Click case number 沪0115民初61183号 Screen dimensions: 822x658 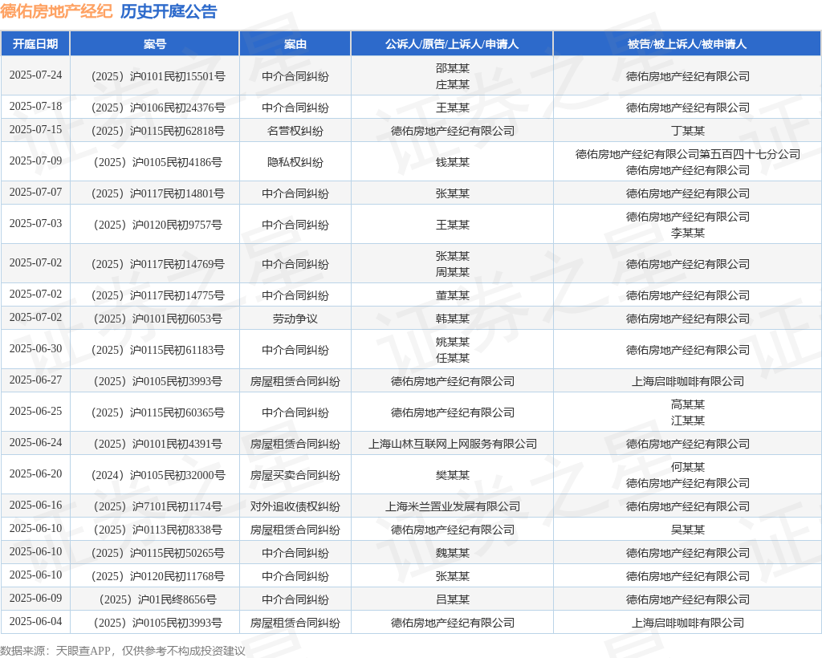[x=158, y=351]
